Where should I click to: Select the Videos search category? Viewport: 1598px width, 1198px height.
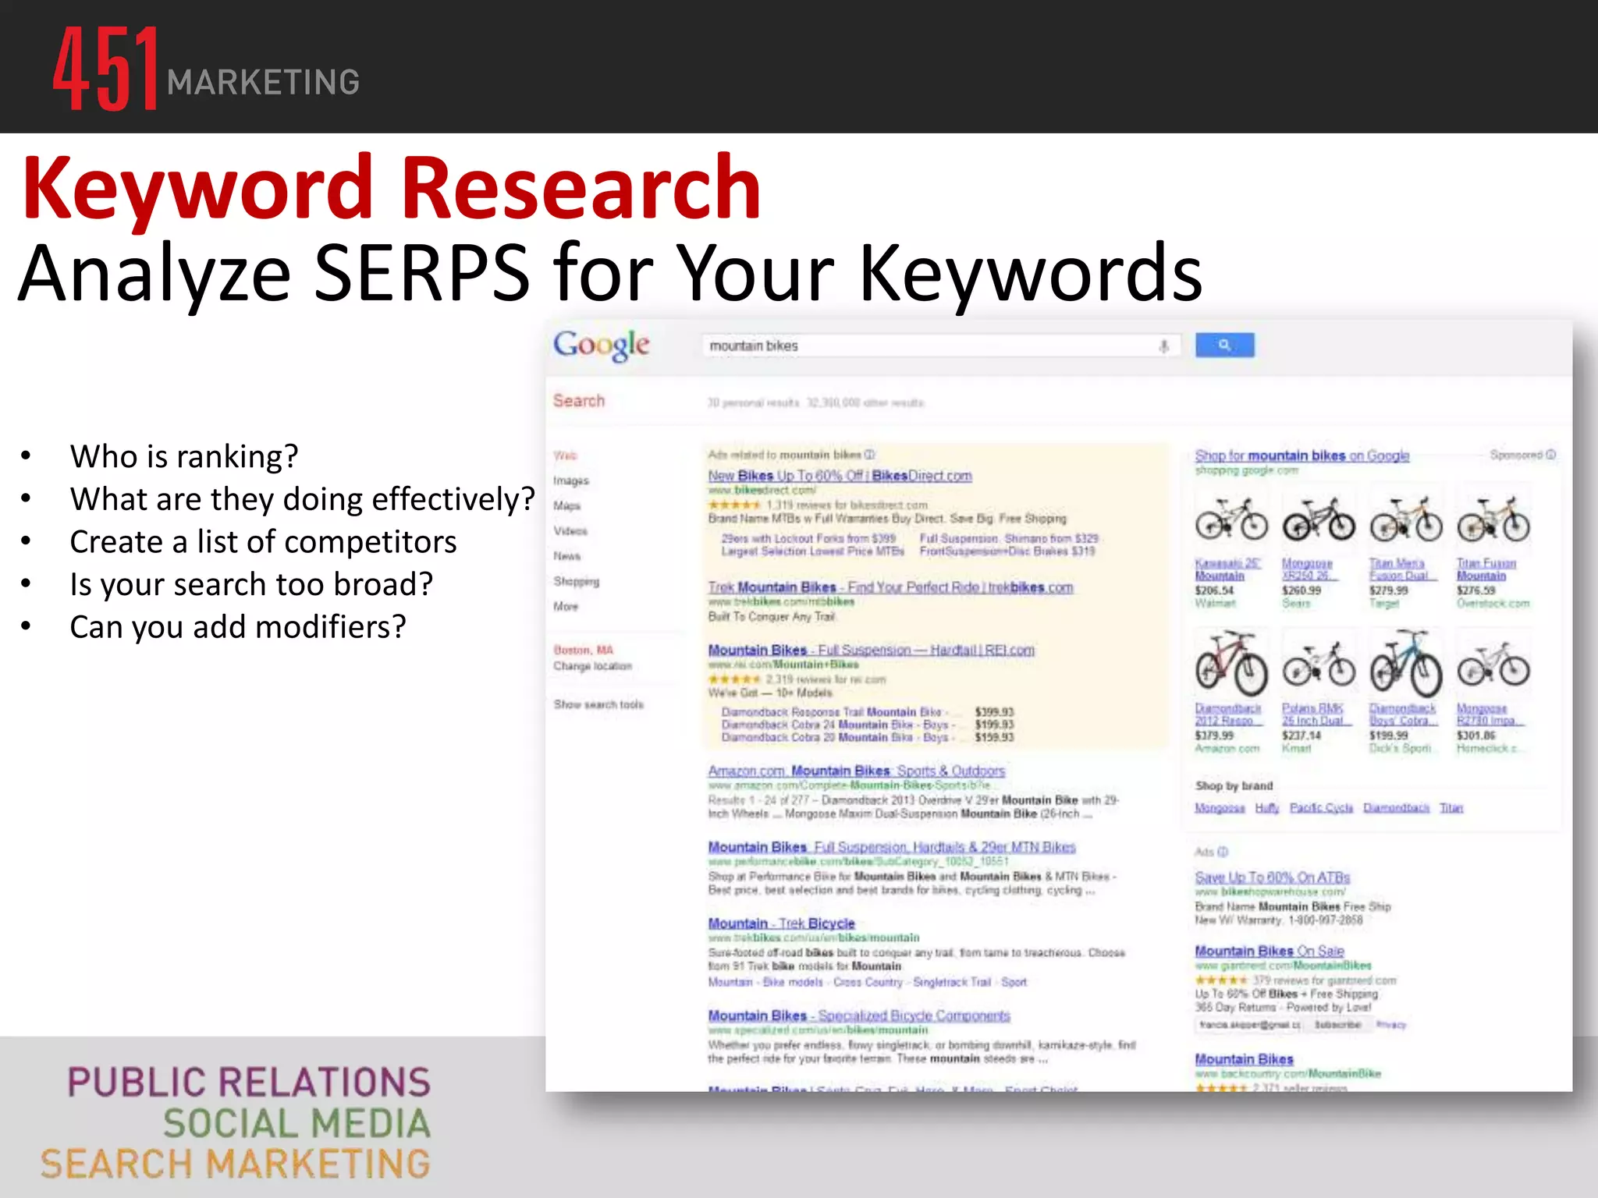point(570,530)
